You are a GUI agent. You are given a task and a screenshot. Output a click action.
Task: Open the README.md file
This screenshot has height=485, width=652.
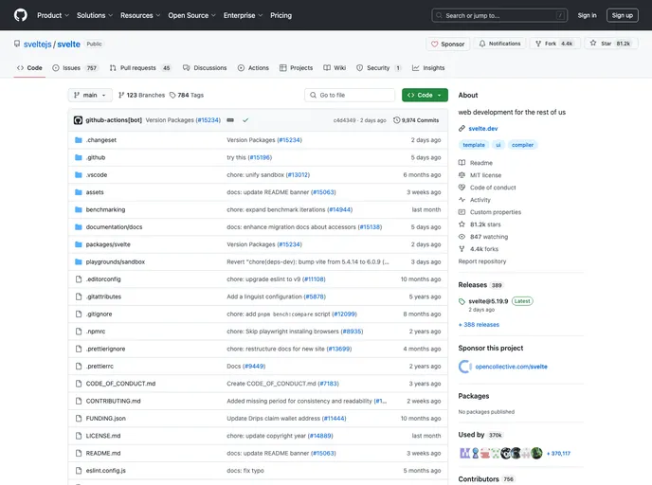[103, 454]
